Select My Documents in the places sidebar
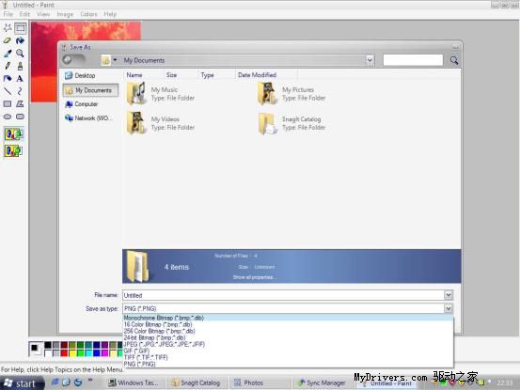Viewport: 520px width, 390px height. pos(90,90)
